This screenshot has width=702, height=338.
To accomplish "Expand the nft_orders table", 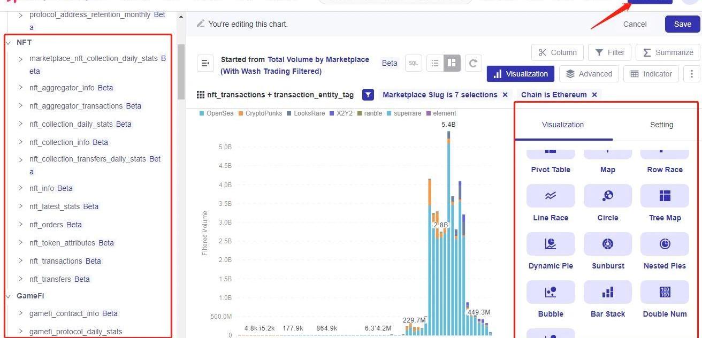I will pos(20,225).
